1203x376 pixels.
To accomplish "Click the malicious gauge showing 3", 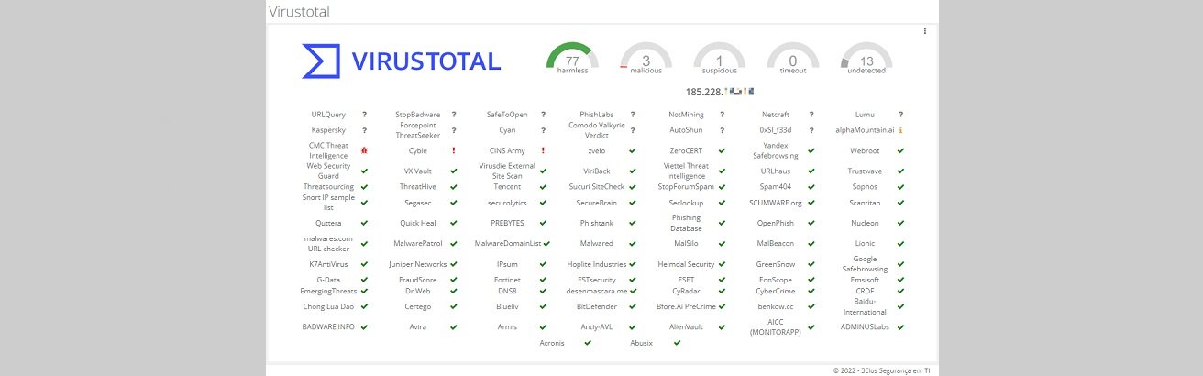I will pyautogui.click(x=646, y=61).
